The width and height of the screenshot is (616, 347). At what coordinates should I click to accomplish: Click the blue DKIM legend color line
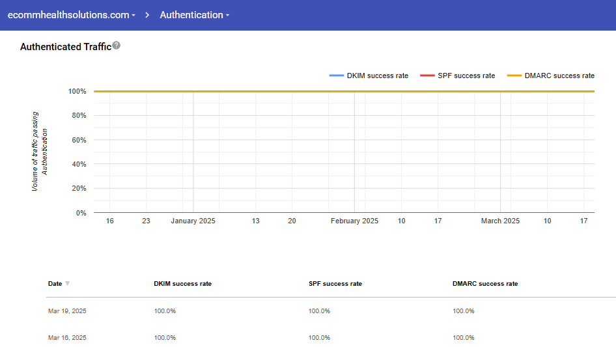pyautogui.click(x=337, y=76)
